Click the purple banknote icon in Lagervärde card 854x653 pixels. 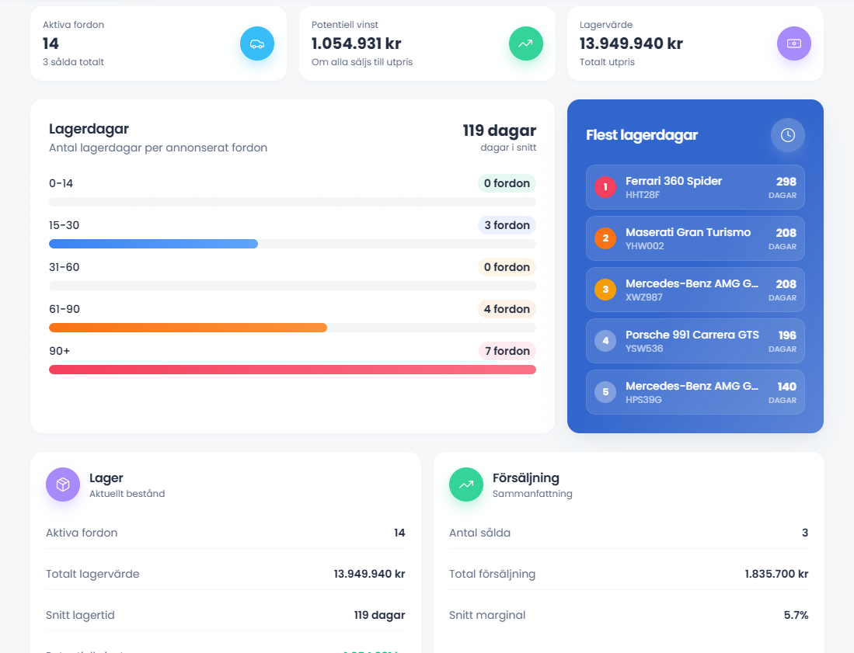coord(794,43)
